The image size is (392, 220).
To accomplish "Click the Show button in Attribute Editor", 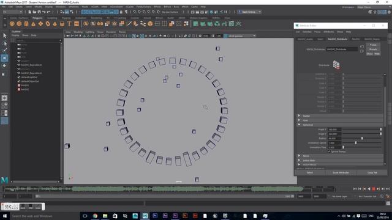I will coord(369,54).
